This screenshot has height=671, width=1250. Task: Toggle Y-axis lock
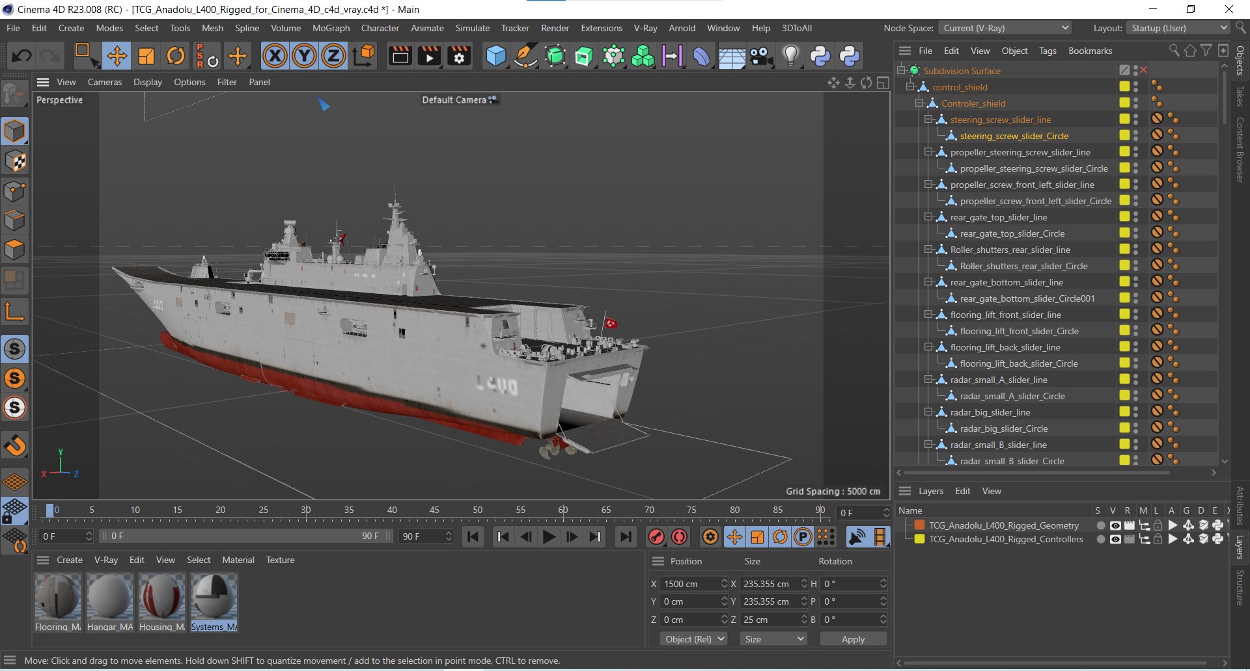pos(304,56)
